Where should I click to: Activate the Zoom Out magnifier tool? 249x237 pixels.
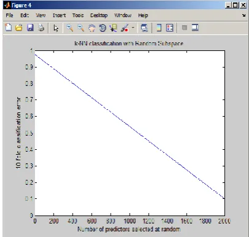81,28
